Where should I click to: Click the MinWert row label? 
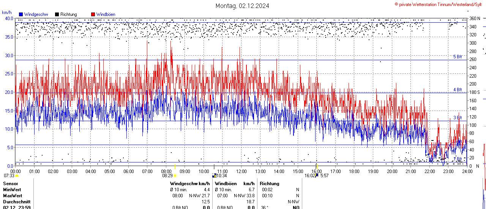(x=12, y=189)
